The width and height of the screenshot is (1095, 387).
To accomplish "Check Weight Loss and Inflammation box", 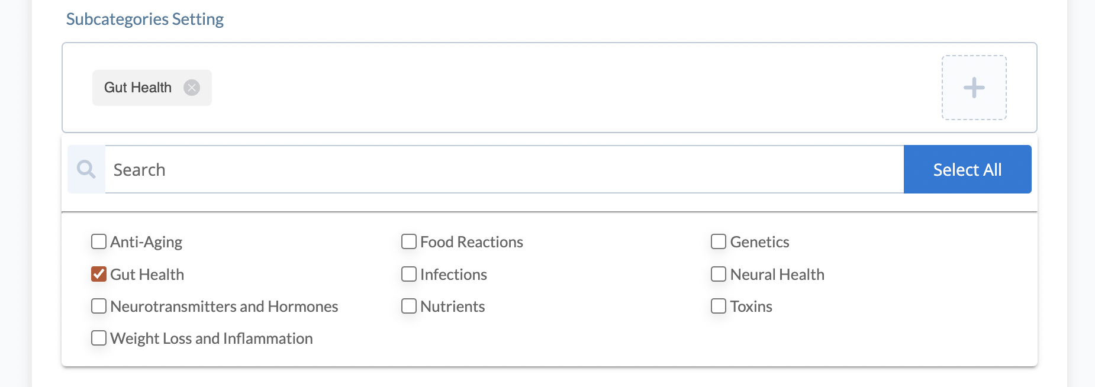I will [x=99, y=338].
